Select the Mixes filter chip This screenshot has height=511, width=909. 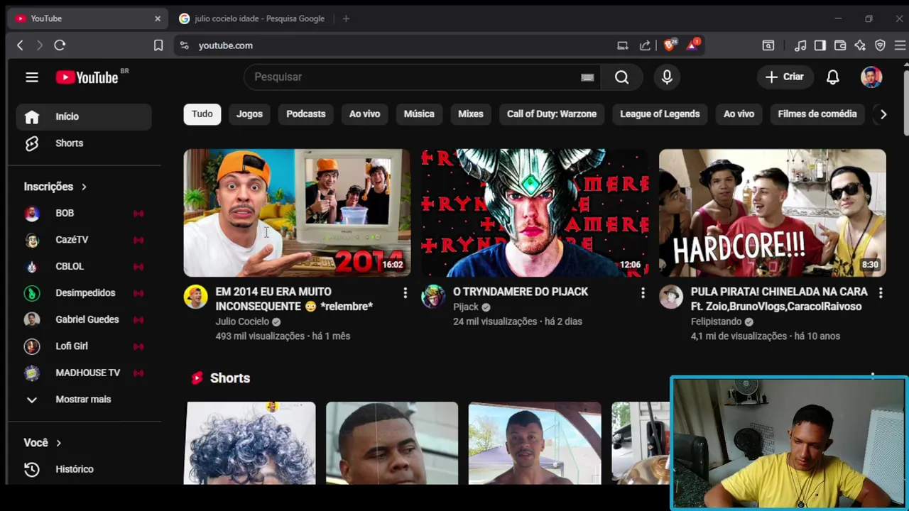click(470, 114)
